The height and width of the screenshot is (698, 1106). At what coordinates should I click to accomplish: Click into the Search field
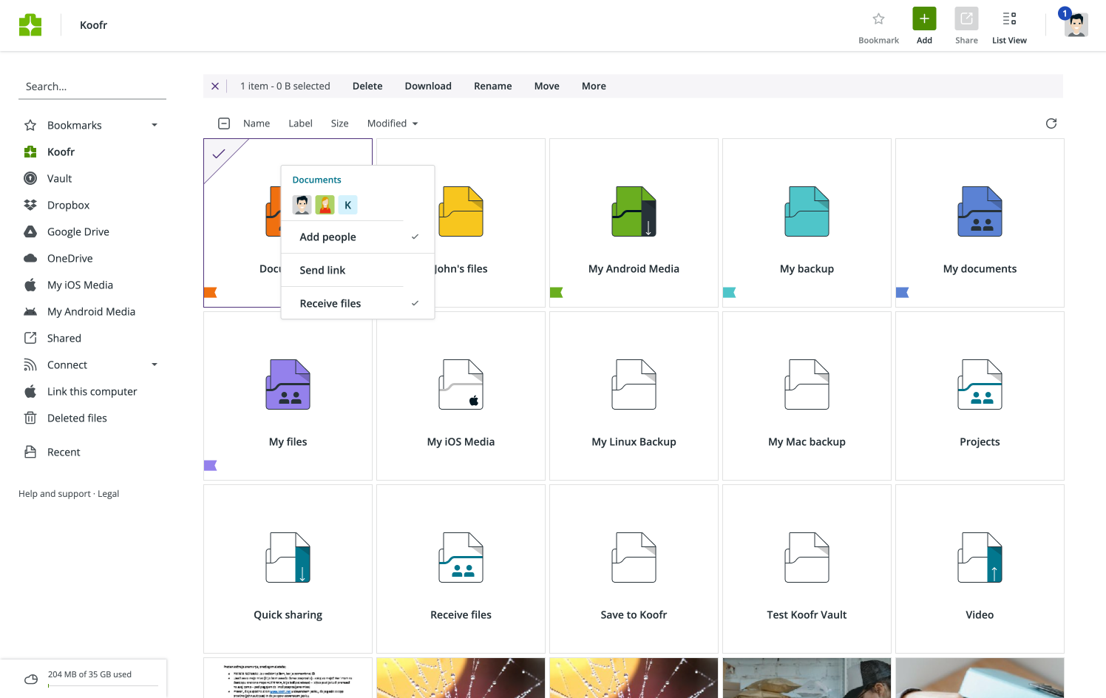coord(92,87)
